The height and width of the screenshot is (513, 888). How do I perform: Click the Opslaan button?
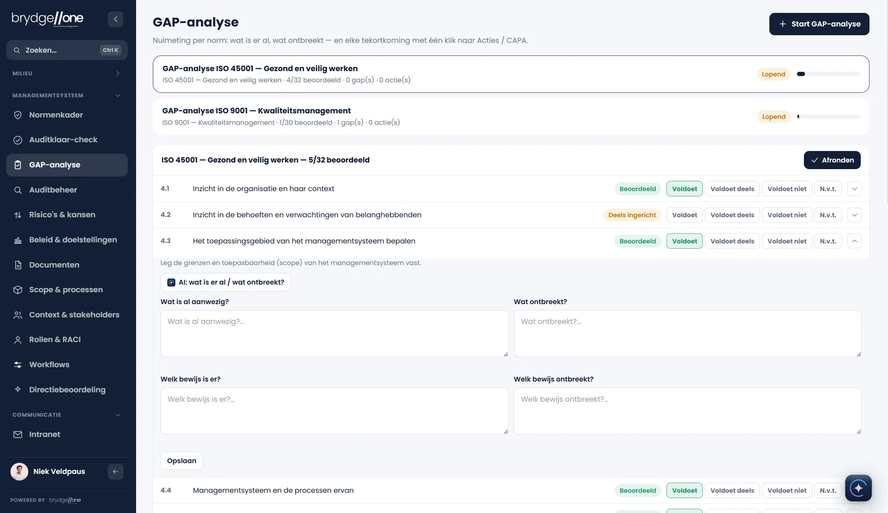(181, 461)
